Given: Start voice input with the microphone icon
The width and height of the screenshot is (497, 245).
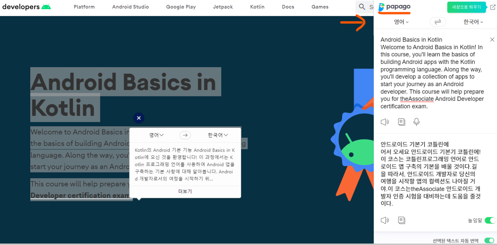Looking at the screenshot, I should point(416,122).
